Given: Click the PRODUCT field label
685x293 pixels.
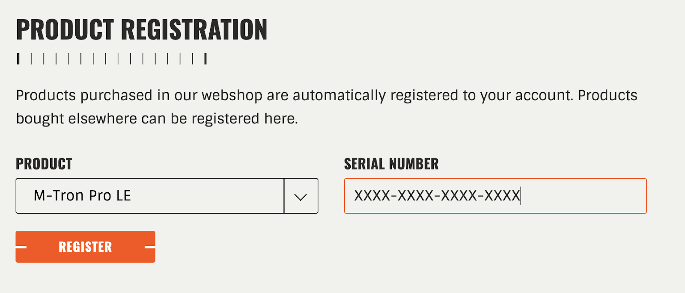Looking at the screenshot, I should pyautogui.click(x=44, y=164).
